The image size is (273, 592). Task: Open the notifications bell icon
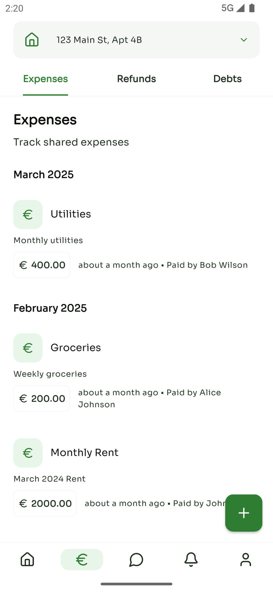[191, 559]
